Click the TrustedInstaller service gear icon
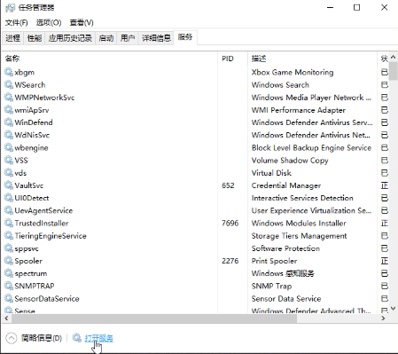This screenshot has width=398, height=354. (9, 223)
